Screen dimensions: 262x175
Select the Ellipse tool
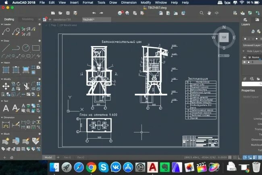(23, 56)
